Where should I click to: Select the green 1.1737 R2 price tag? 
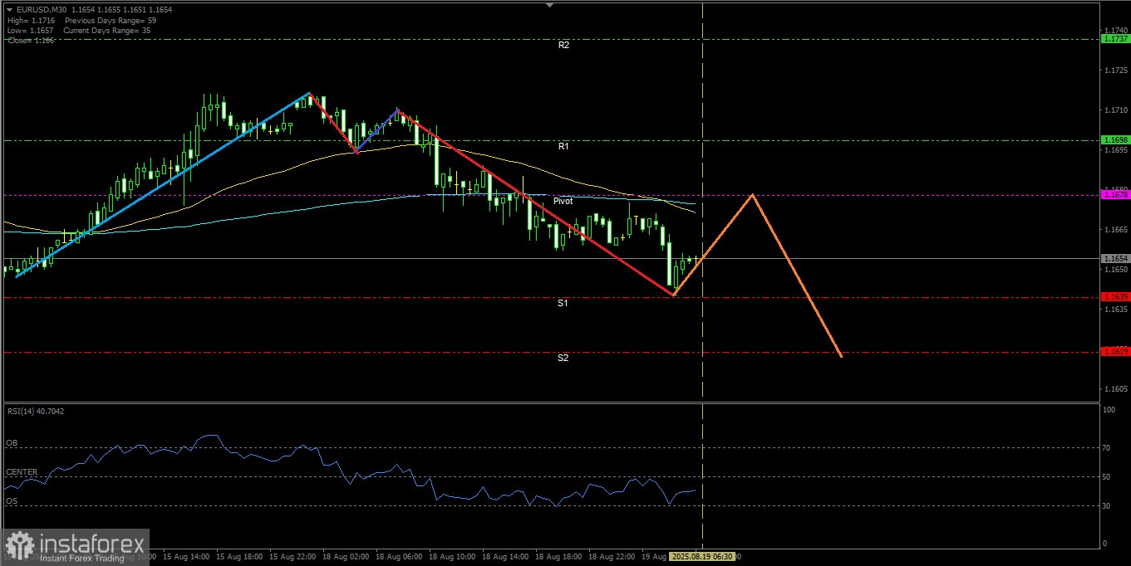(1115, 39)
